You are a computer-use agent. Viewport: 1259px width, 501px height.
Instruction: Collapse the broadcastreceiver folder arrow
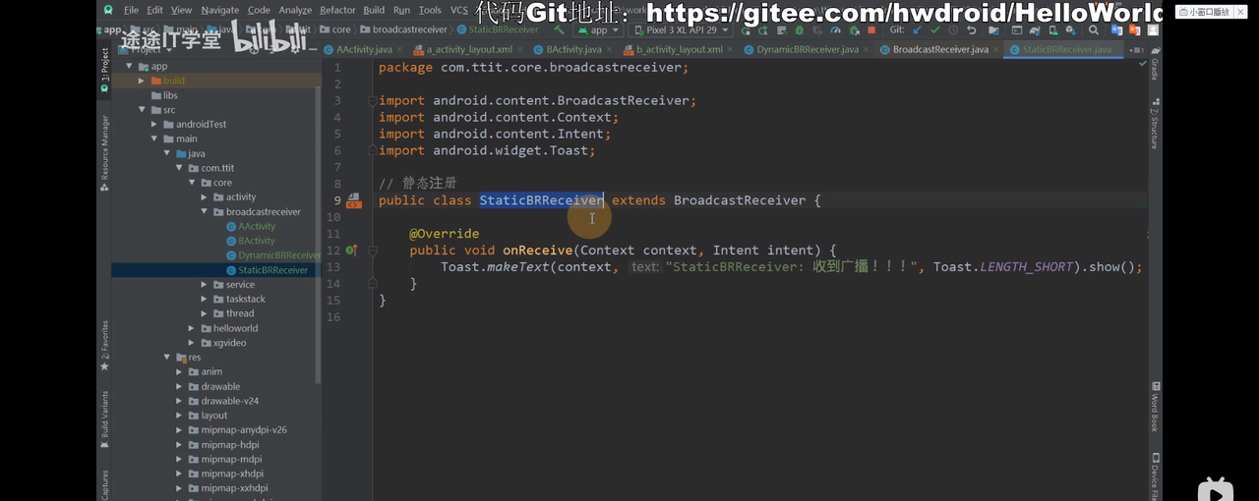[x=205, y=212]
